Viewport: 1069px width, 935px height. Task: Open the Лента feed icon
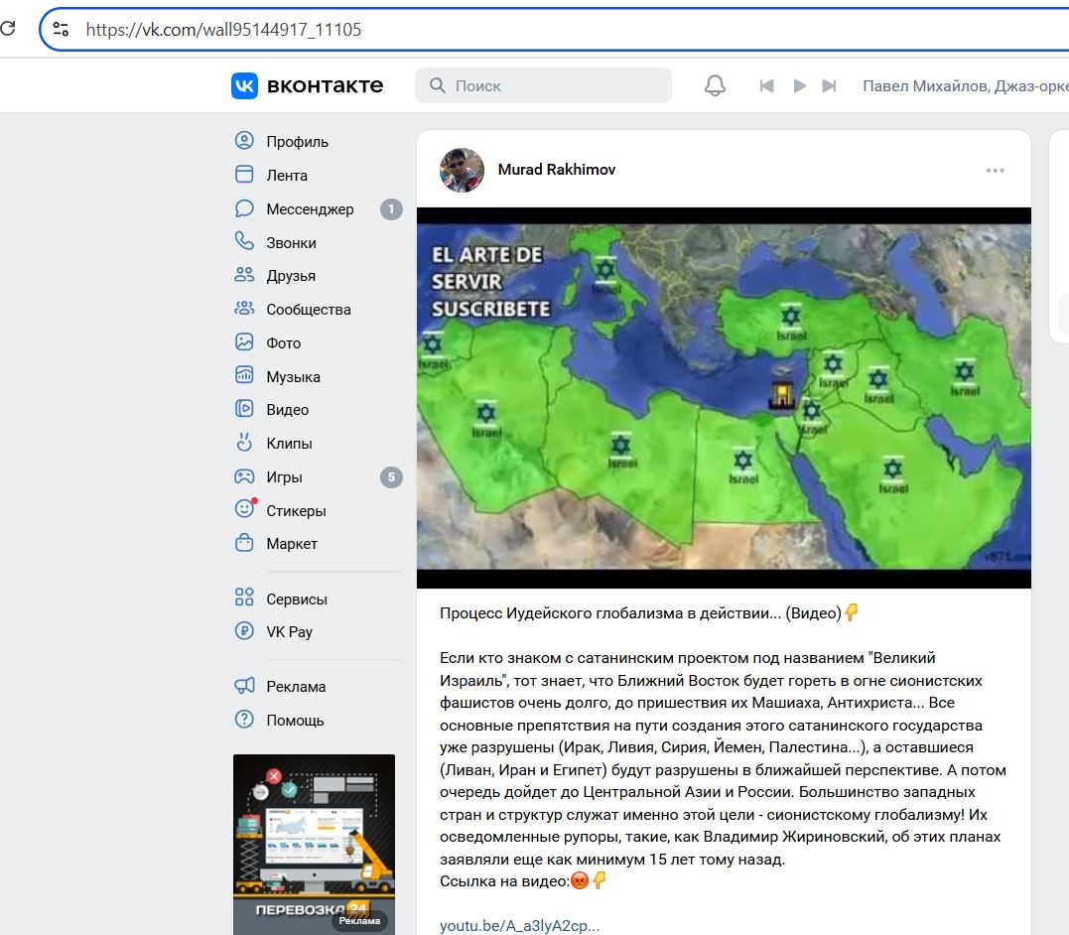coord(244,175)
